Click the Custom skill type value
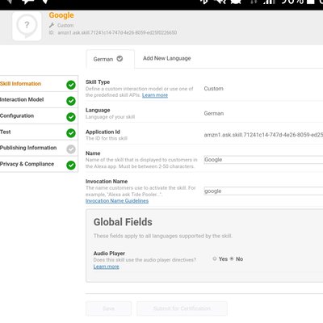The image size is (323, 323). pyautogui.click(x=214, y=89)
